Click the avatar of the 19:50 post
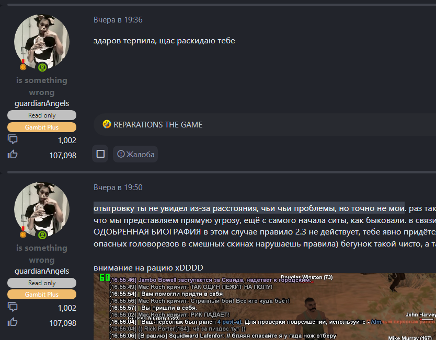 point(42,209)
